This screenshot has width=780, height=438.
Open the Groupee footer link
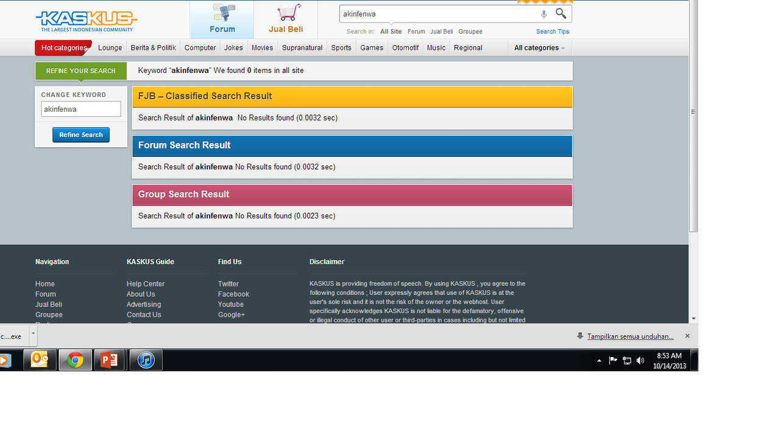[x=49, y=315]
